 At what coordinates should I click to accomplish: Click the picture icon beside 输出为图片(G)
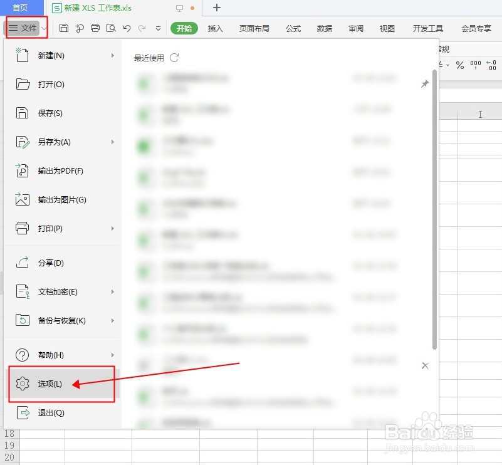22,199
